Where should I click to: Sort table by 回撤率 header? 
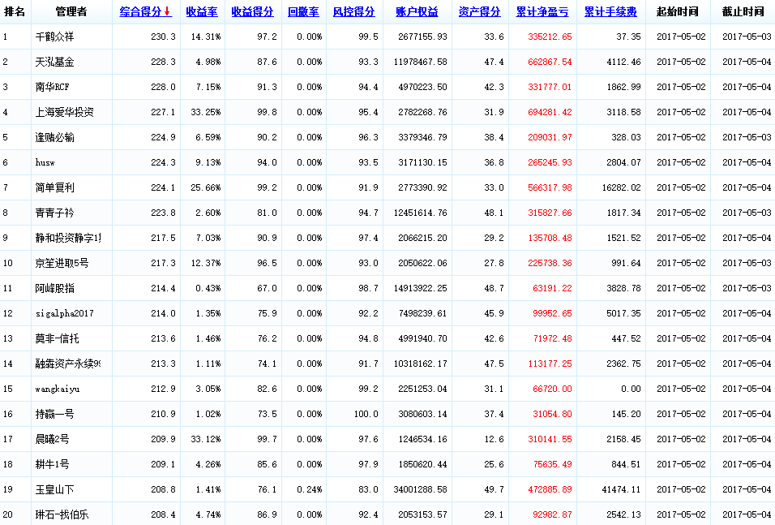(x=303, y=11)
